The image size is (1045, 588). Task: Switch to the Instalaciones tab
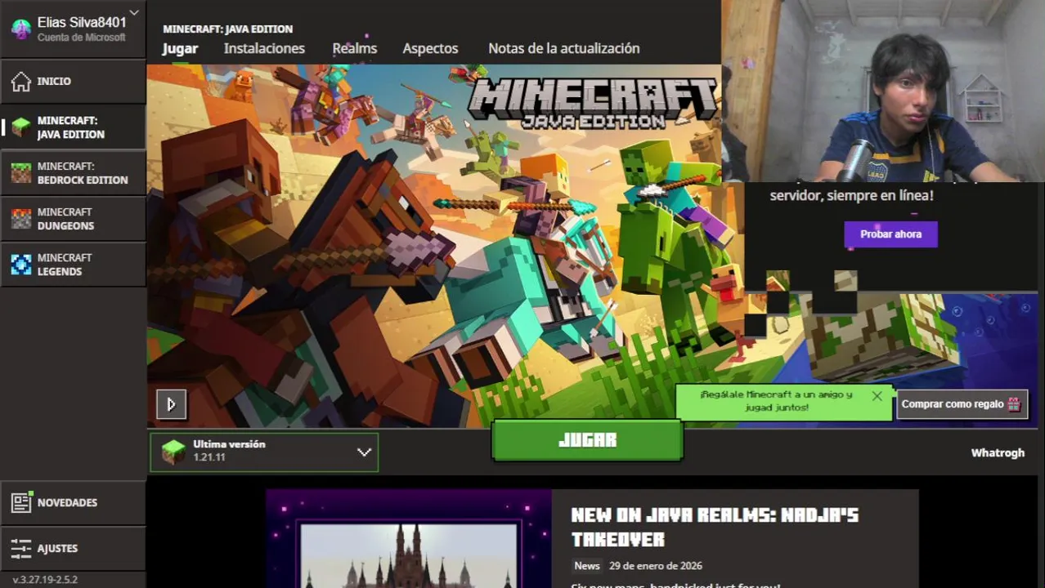(264, 48)
